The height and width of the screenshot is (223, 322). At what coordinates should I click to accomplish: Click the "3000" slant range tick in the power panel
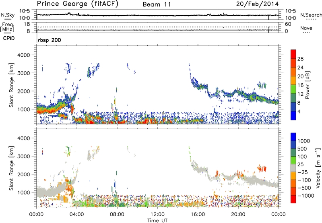(23, 73)
